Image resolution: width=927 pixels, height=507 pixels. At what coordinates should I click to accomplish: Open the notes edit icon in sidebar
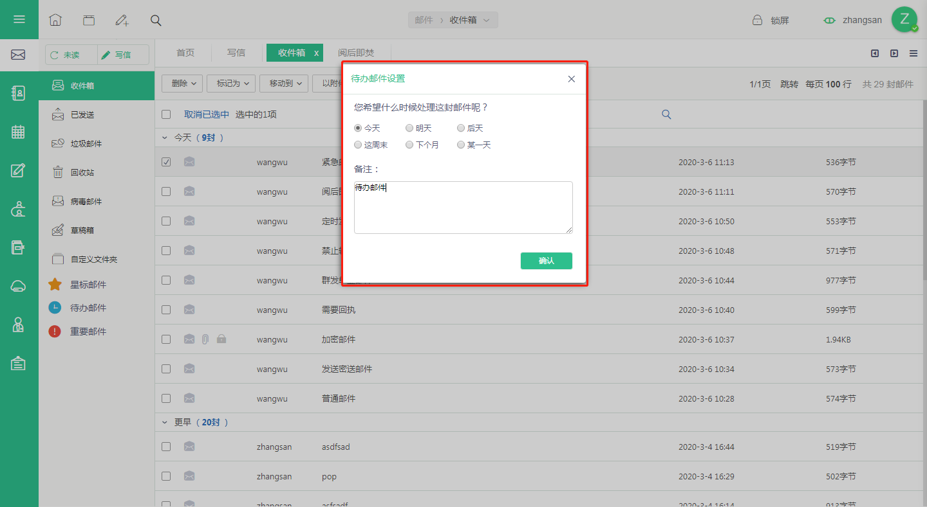coord(18,170)
